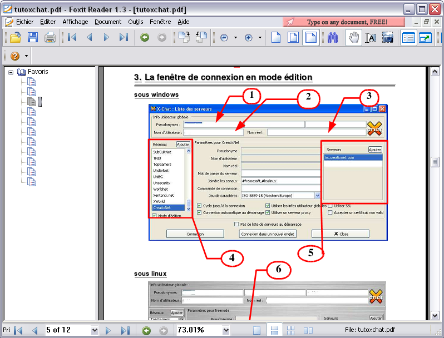Click the Open file folder icon
This screenshot has height=338, width=444.
(x=16, y=37)
